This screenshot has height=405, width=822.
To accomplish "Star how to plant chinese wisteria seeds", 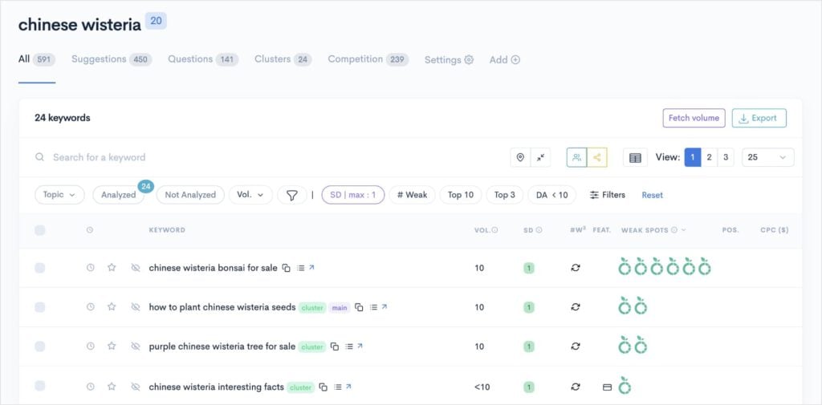I will tap(112, 307).
